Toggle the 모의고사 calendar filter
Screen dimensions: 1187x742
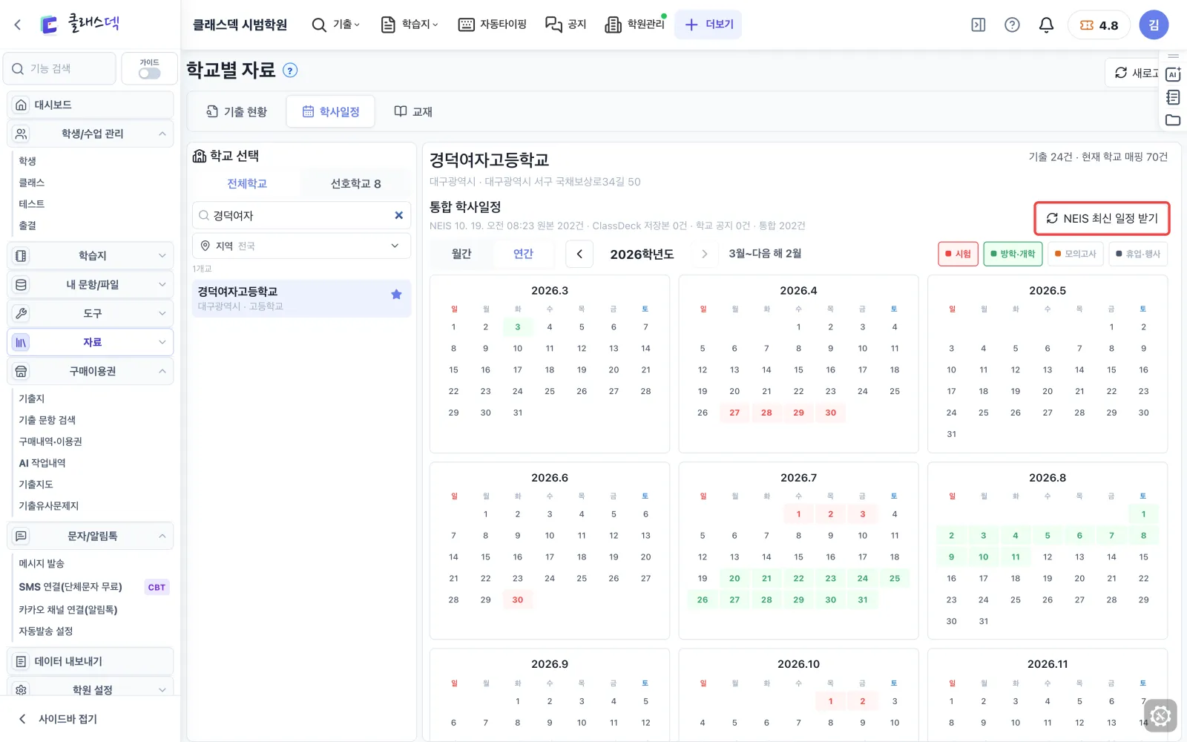pos(1076,254)
